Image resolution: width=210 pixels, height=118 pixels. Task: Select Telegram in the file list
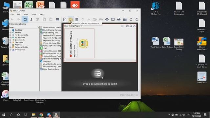pyautogui.click(x=47, y=61)
